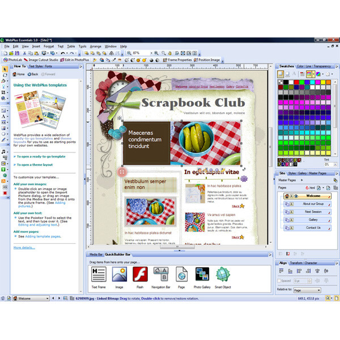Open the File menu

coord(7,46)
